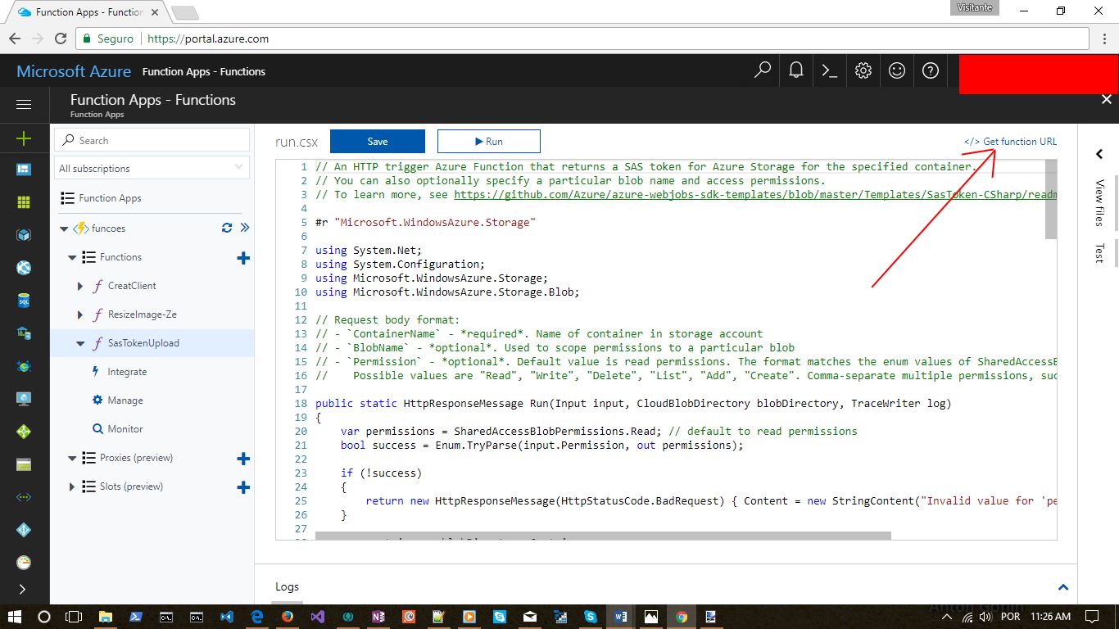Expand the Slots (preview) node arrow

point(72,487)
